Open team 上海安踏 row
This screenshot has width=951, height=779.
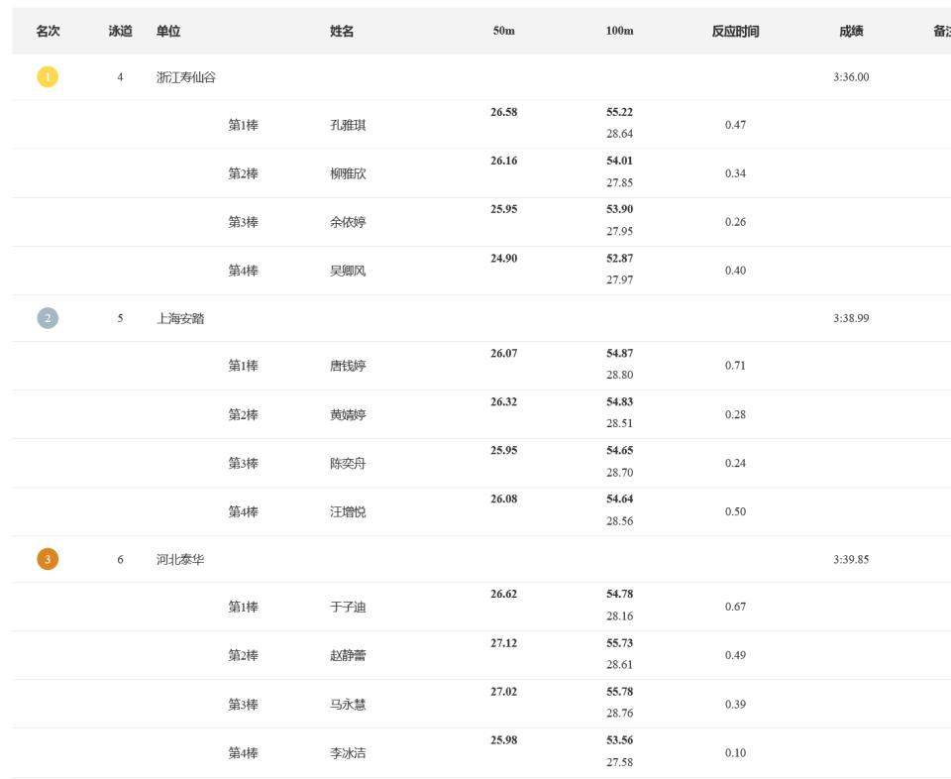(x=481, y=318)
